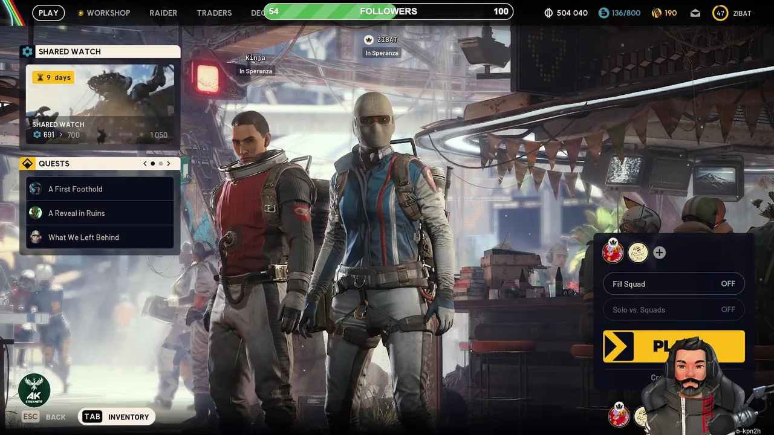Click the 1 050 reward value
Image resolution: width=774 pixels, height=435 pixels.
[x=159, y=135]
